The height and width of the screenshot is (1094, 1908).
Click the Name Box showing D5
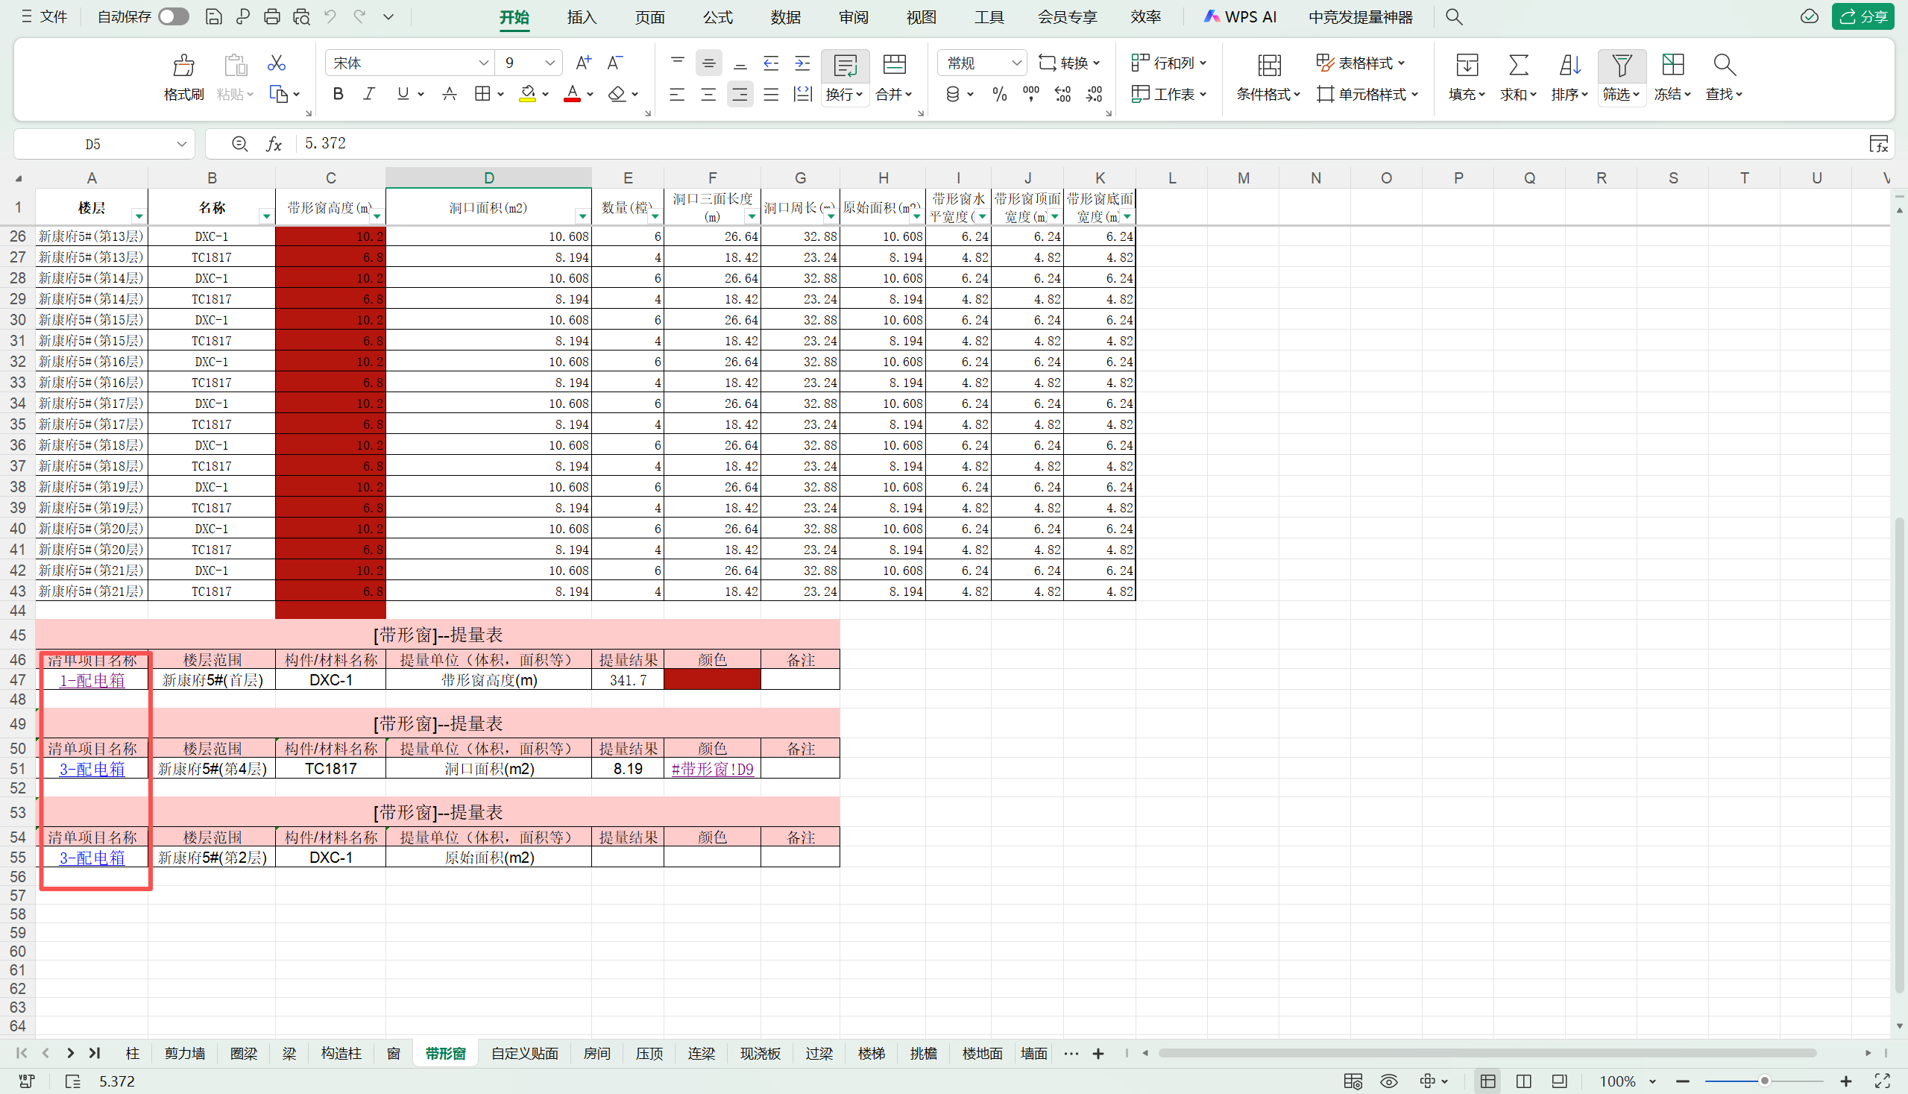93,143
